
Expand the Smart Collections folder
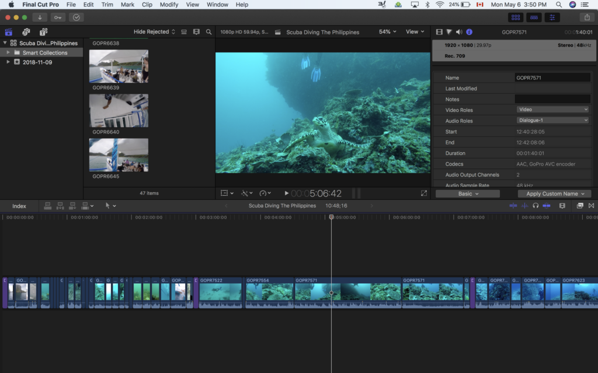pyautogui.click(x=8, y=52)
